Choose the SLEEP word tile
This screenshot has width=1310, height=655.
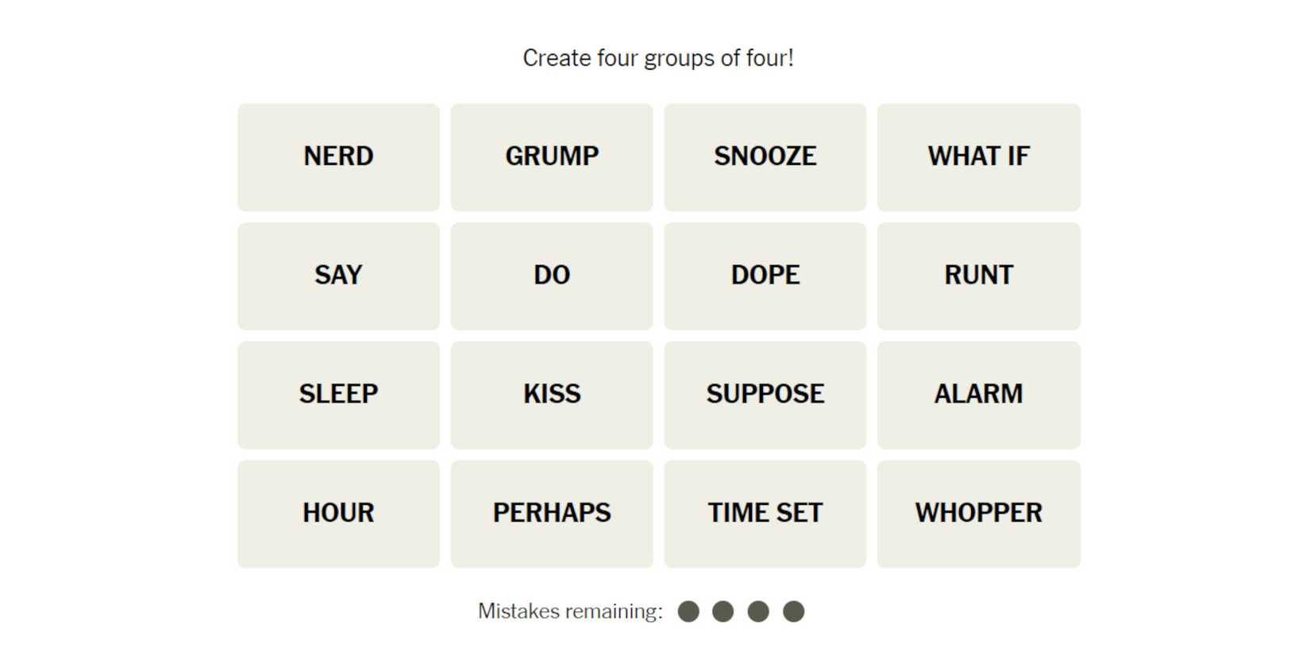[x=338, y=395]
